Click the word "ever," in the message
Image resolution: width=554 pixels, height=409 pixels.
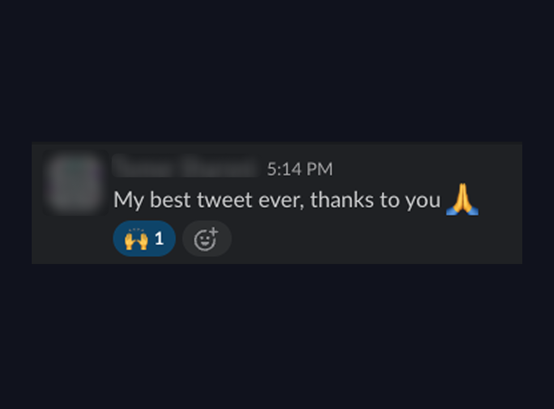282,201
